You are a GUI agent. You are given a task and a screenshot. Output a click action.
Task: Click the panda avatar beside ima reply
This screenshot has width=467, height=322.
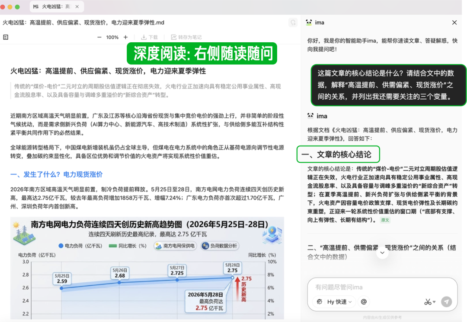(x=310, y=116)
